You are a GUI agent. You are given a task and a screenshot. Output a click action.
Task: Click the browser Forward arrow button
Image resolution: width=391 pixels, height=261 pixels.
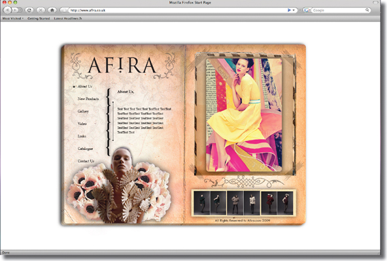tap(16, 10)
